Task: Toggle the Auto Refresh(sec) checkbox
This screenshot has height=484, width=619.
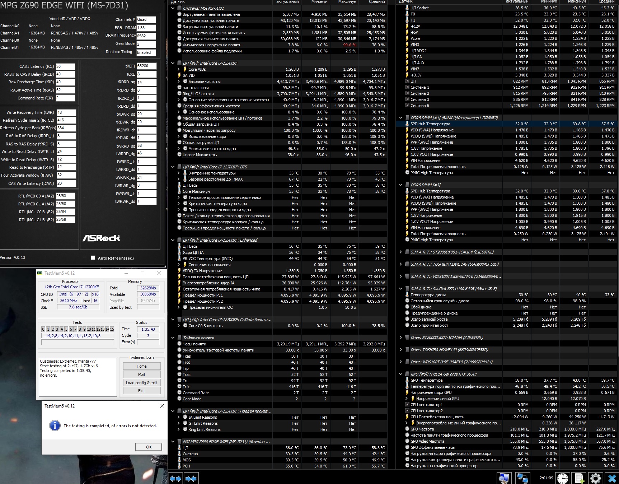Action: click(x=93, y=258)
